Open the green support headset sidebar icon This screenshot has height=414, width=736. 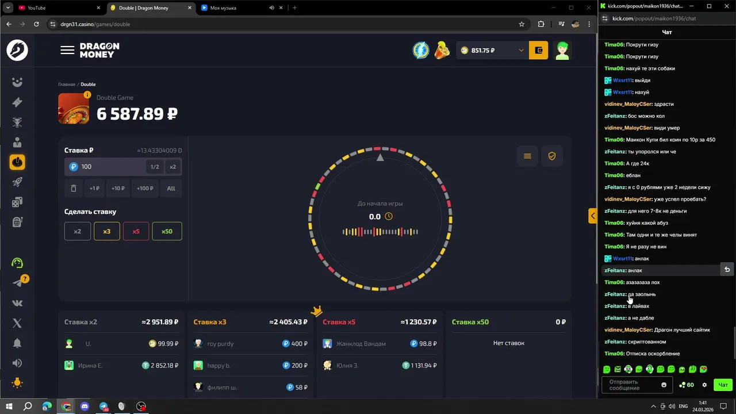17,263
